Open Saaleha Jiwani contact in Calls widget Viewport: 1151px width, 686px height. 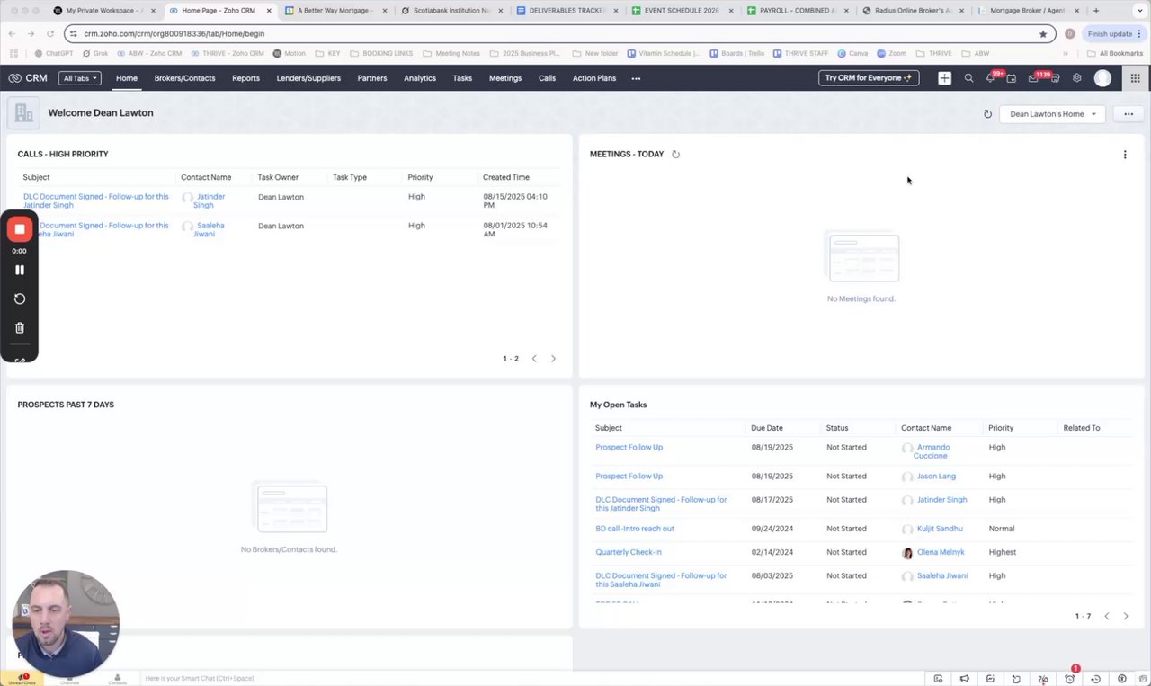point(210,230)
